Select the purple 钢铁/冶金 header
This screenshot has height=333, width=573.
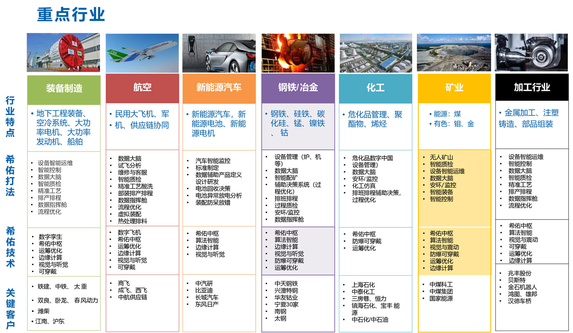[x=298, y=88]
